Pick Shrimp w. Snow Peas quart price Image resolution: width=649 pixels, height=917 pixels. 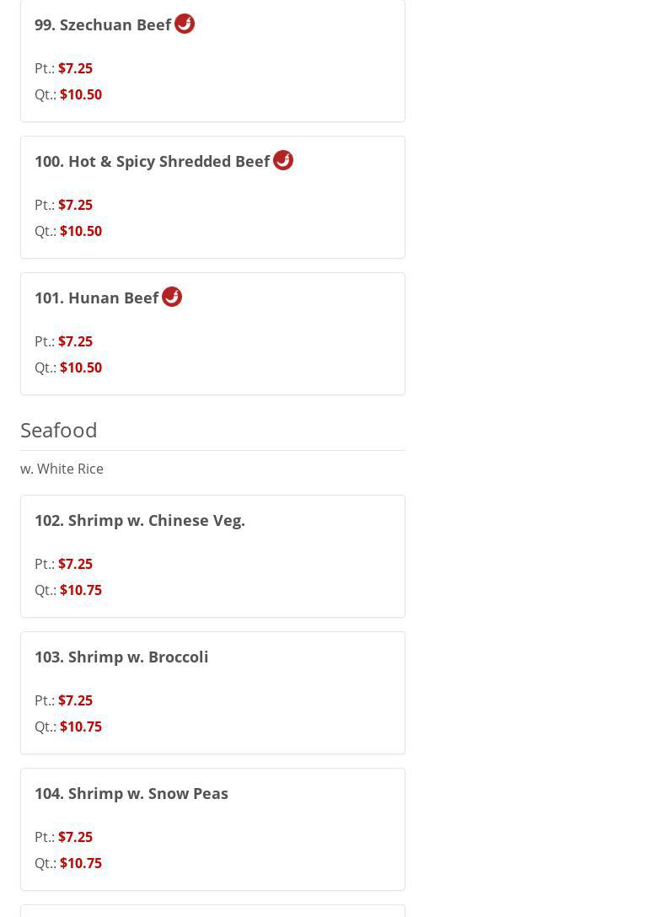click(x=81, y=863)
